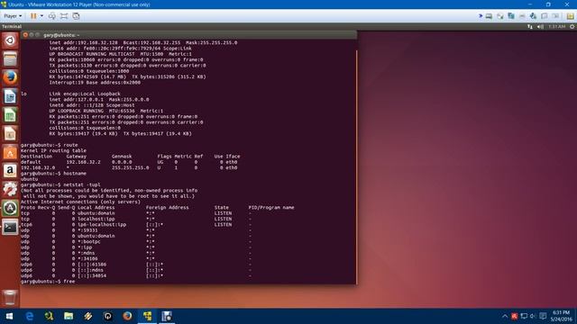Launch Microsoft Edge from taskbar
This screenshot has height=324, width=577.
[30, 316]
